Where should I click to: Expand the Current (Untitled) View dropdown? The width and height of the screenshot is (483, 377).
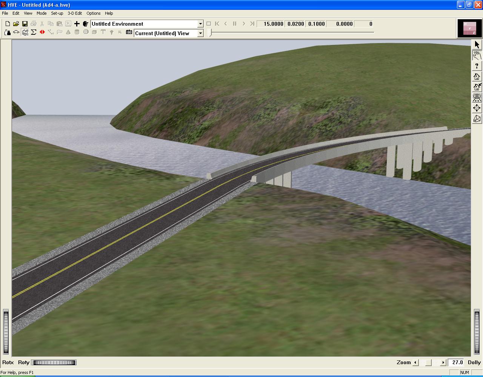200,33
